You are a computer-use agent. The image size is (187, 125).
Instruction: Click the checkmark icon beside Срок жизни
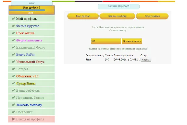[x=13, y=33]
